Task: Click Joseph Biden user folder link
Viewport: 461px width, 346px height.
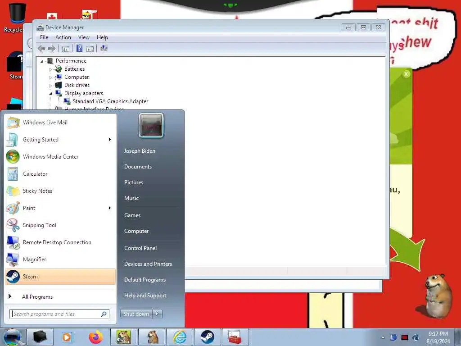Action: [140, 151]
